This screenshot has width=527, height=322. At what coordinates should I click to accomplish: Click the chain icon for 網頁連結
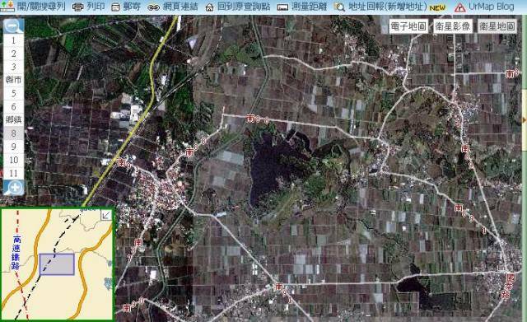point(153,7)
